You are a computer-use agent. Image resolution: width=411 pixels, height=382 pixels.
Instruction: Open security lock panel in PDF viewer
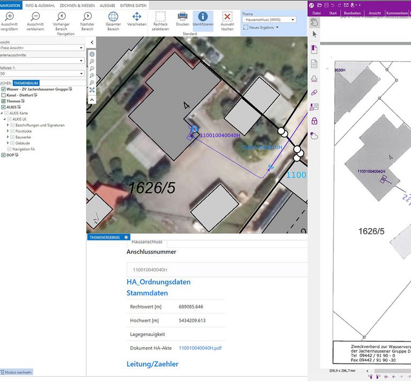[314, 121]
